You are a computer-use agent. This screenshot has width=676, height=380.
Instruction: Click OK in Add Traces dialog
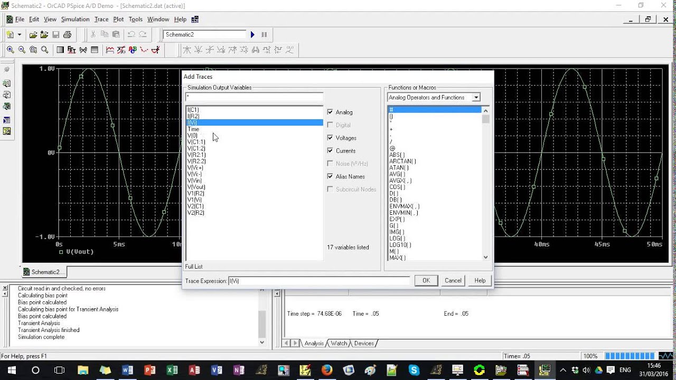click(426, 280)
